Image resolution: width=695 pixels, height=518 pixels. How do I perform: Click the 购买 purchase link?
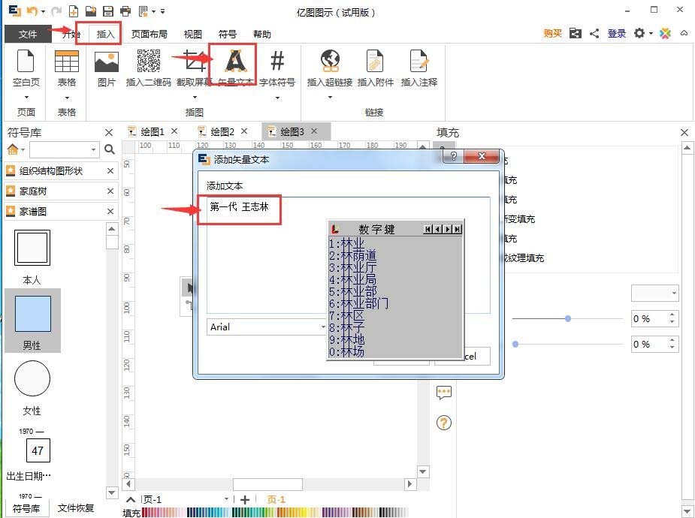tap(552, 34)
